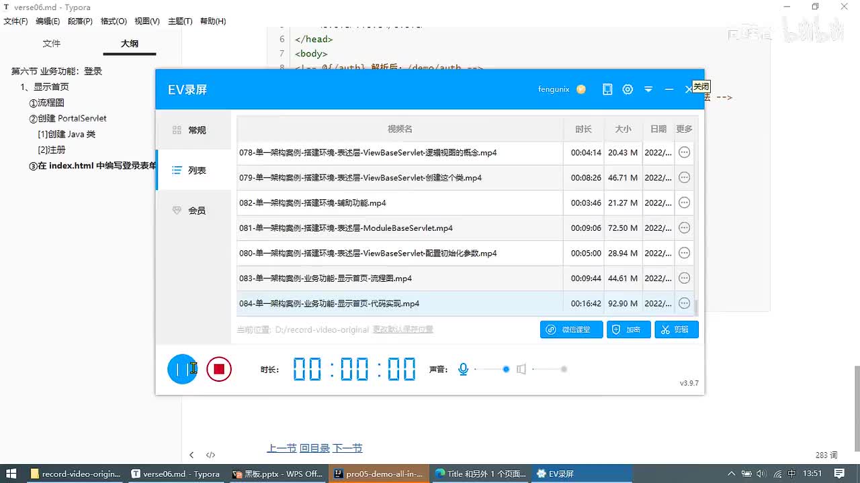Click the microphone icon in EV录屏
The width and height of the screenshot is (860, 483).
(463, 369)
